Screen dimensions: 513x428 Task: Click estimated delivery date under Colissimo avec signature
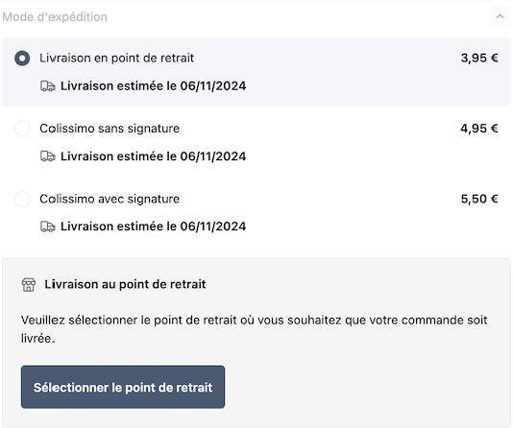pos(153,226)
